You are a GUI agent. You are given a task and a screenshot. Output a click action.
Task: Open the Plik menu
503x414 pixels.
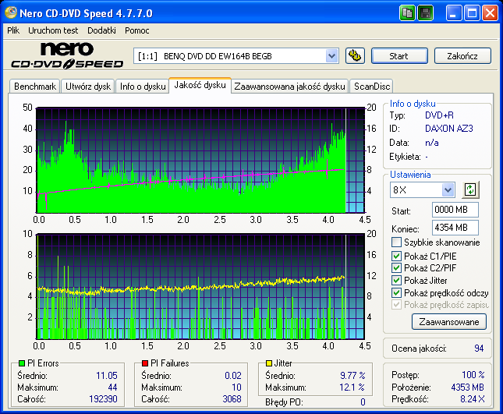(x=13, y=30)
